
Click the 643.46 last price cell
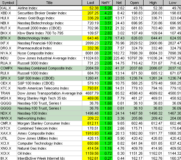point(91,38)
